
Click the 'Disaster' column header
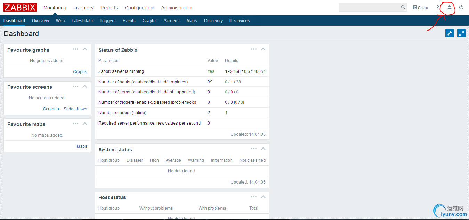point(135,160)
